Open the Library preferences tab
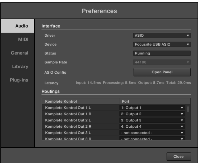Screen dimensions: 198x163 coord(20,66)
